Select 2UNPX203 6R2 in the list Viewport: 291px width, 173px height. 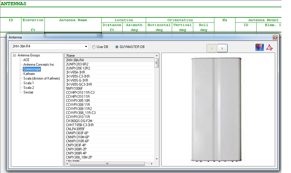point(110,64)
